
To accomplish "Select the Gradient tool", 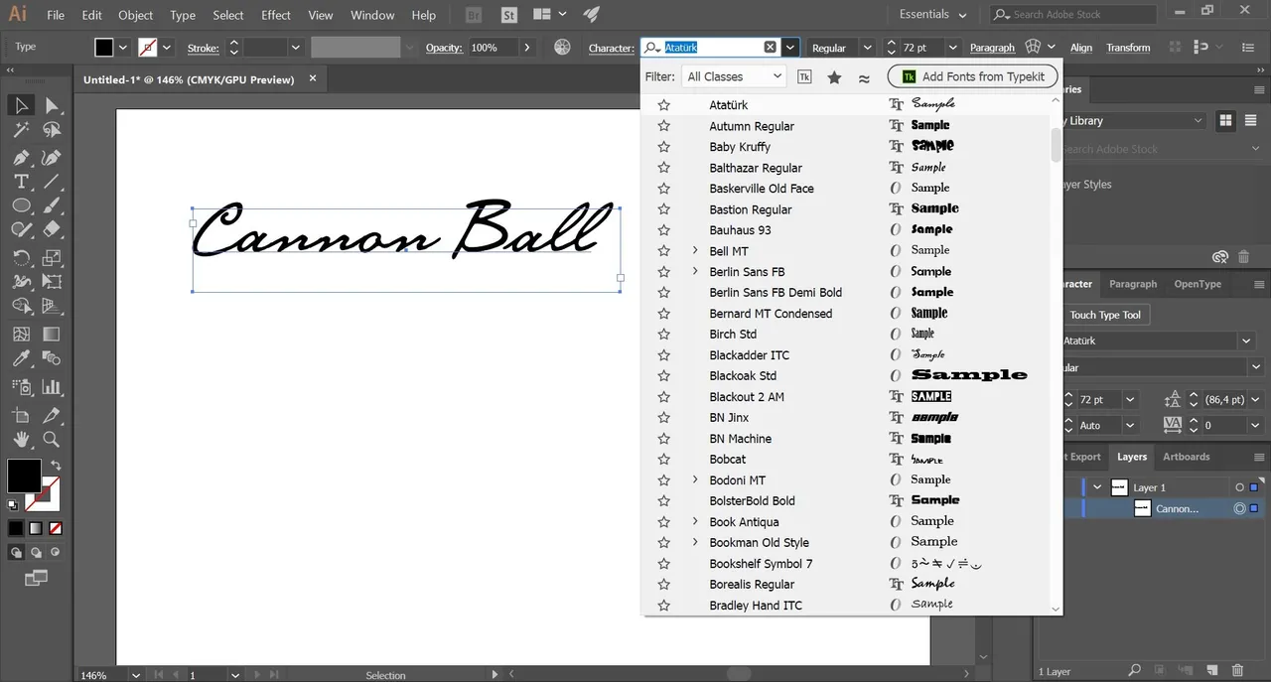I will [52, 335].
